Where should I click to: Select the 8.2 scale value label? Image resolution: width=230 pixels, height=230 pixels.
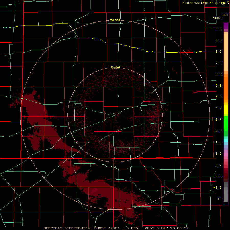coord(218,51)
